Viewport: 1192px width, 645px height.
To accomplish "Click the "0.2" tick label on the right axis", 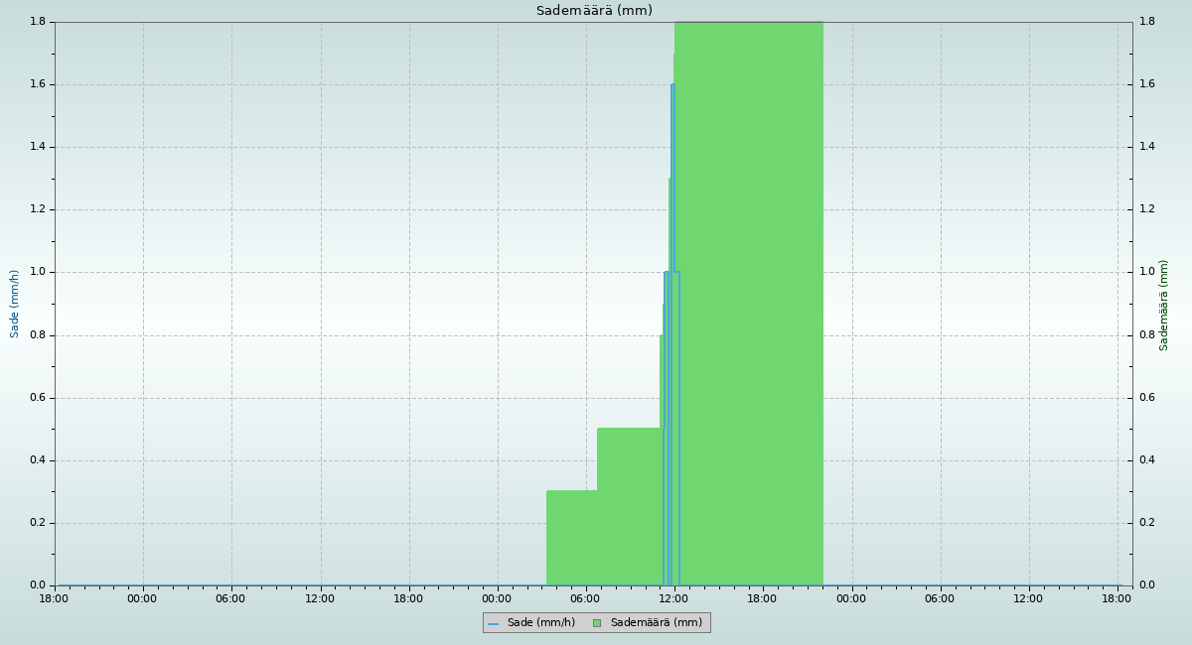I will click(1146, 523).
